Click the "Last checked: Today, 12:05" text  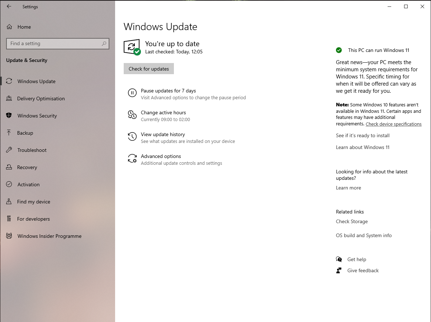tap(174, 52)
